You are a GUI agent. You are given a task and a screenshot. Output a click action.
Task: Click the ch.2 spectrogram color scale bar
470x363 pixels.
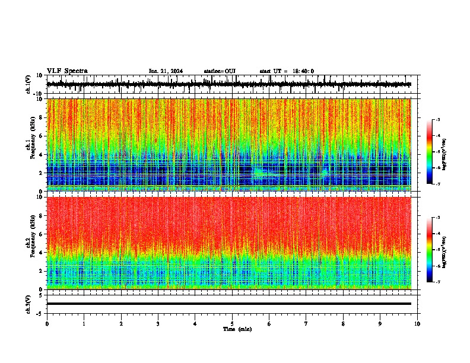click(429, 250)
